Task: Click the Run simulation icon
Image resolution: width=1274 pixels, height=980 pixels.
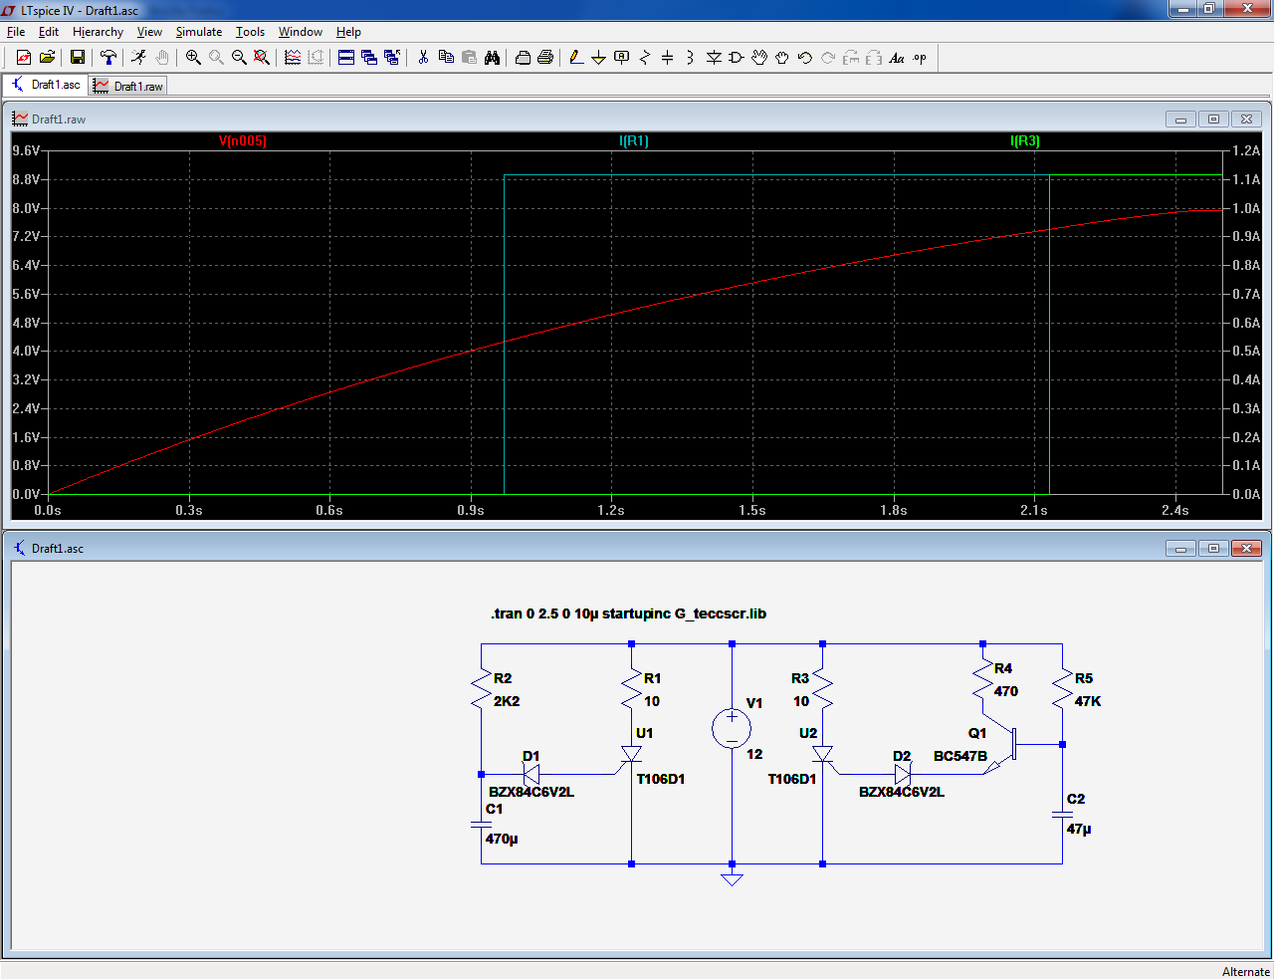Action: (x=138, y=58)
